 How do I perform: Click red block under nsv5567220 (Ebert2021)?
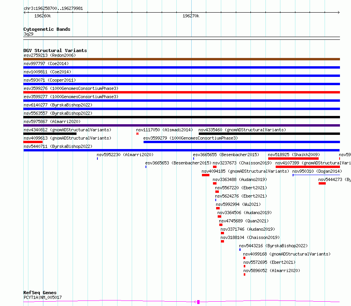[217, 192]
